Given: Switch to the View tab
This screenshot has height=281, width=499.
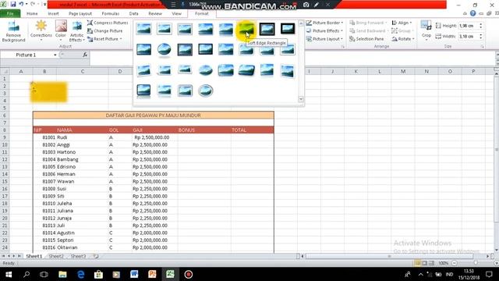Looking at the screenshot, I should [176, 14].
